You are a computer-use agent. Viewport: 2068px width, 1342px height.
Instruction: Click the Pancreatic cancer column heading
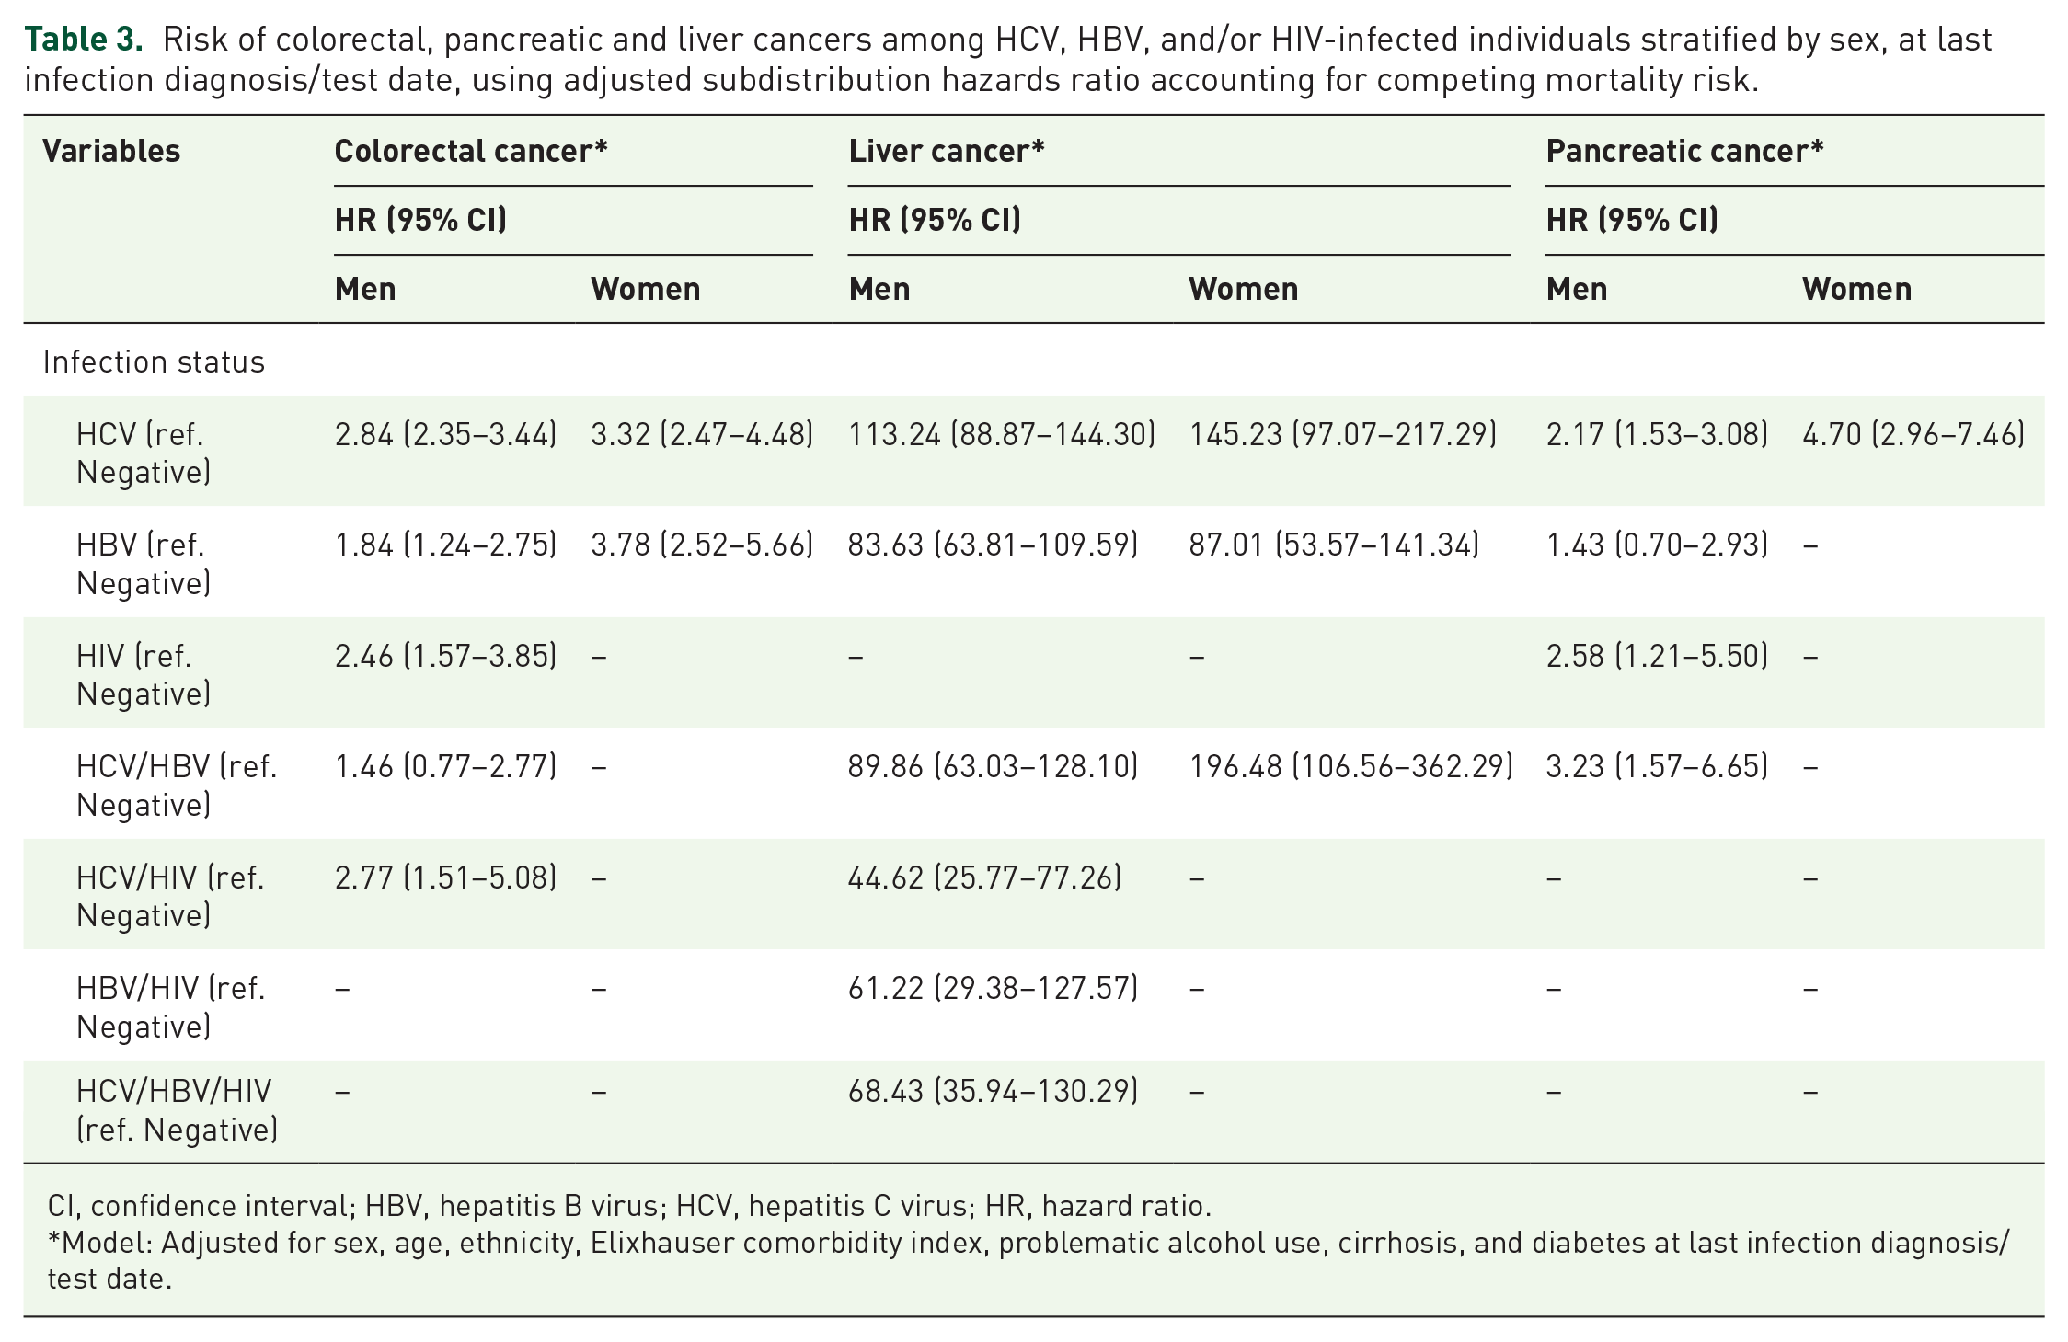(x=1684, y=151)
